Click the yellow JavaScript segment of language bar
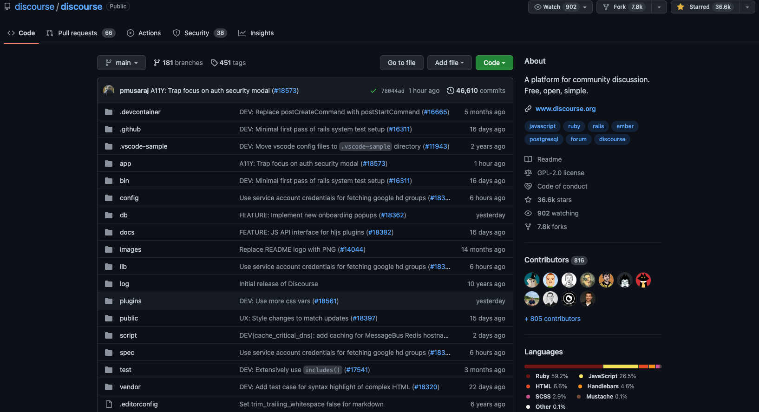This screenshot has width=759, height=412. click(x=621, y=366)
